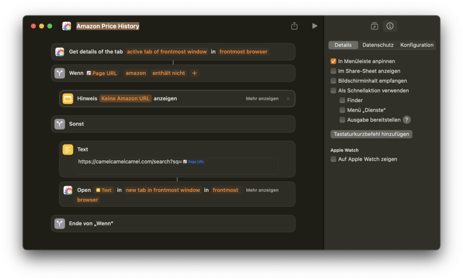Toggle In Menüleiste anpinnen checkbox
This screenshot has height=280, width=463.
(333, 61)
